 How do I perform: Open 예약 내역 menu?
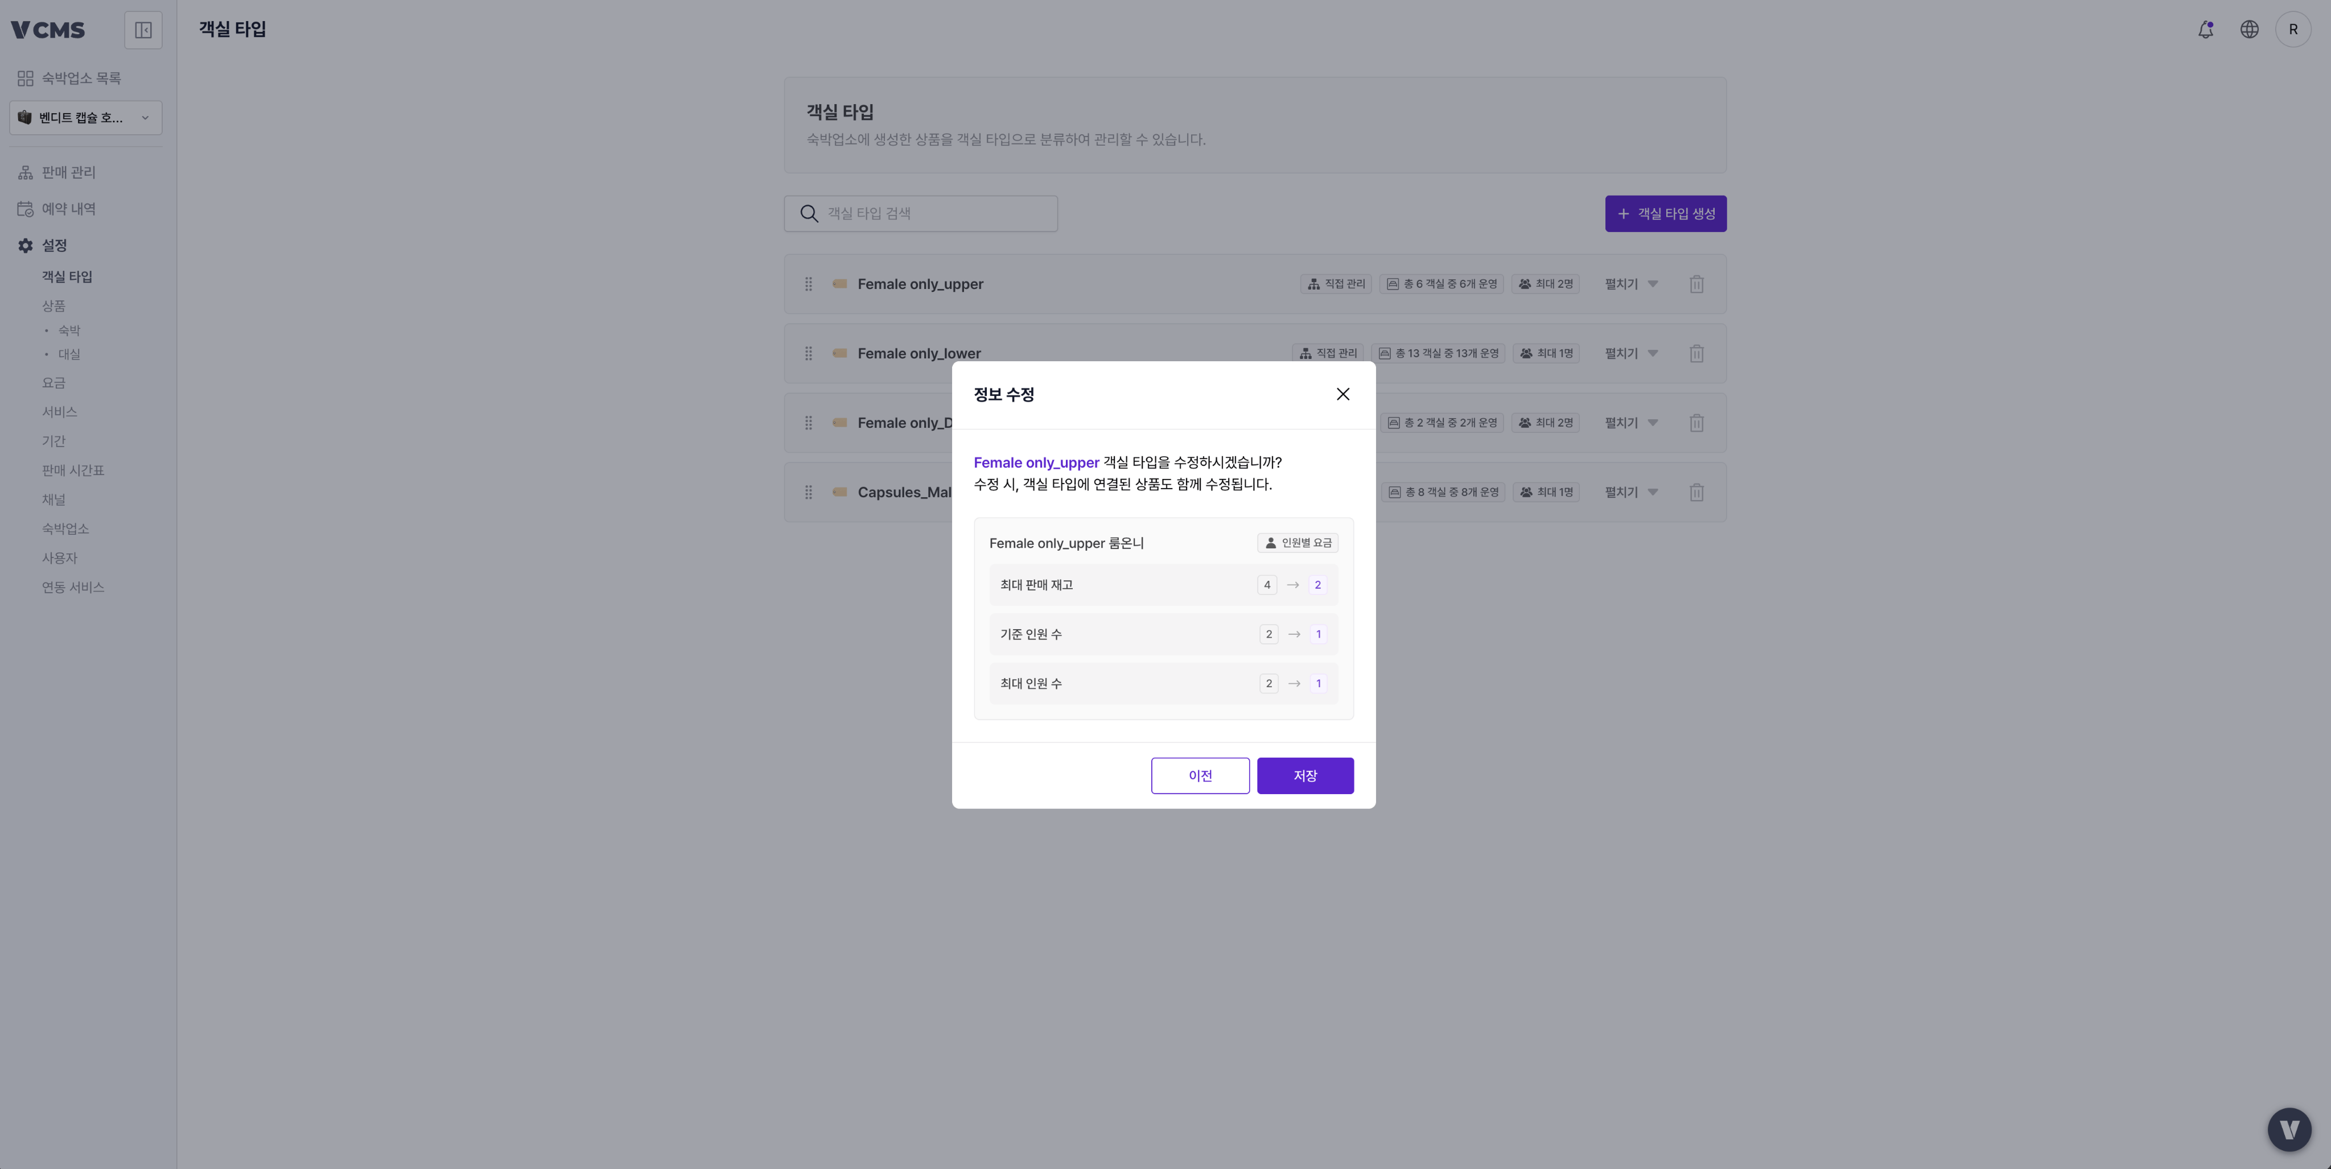(69, 209)
